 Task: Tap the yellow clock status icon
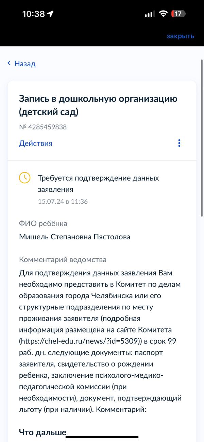pos(24,178)
